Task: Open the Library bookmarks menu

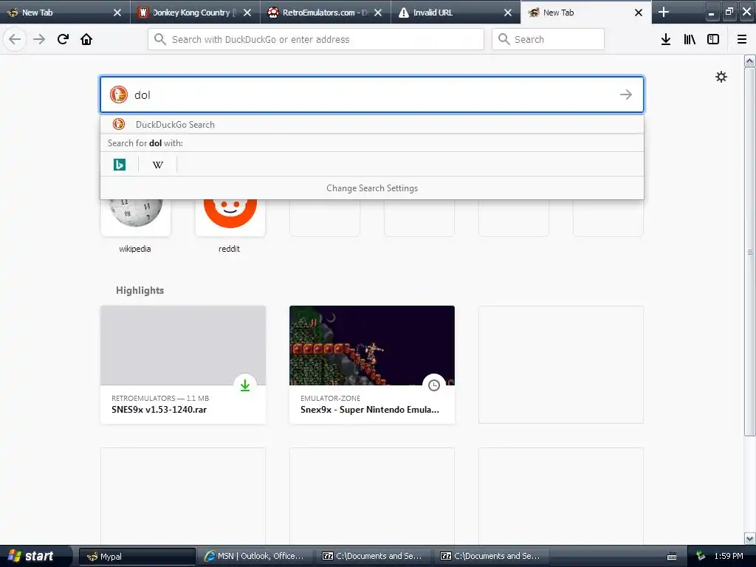Action: click(x=690, y=39)
